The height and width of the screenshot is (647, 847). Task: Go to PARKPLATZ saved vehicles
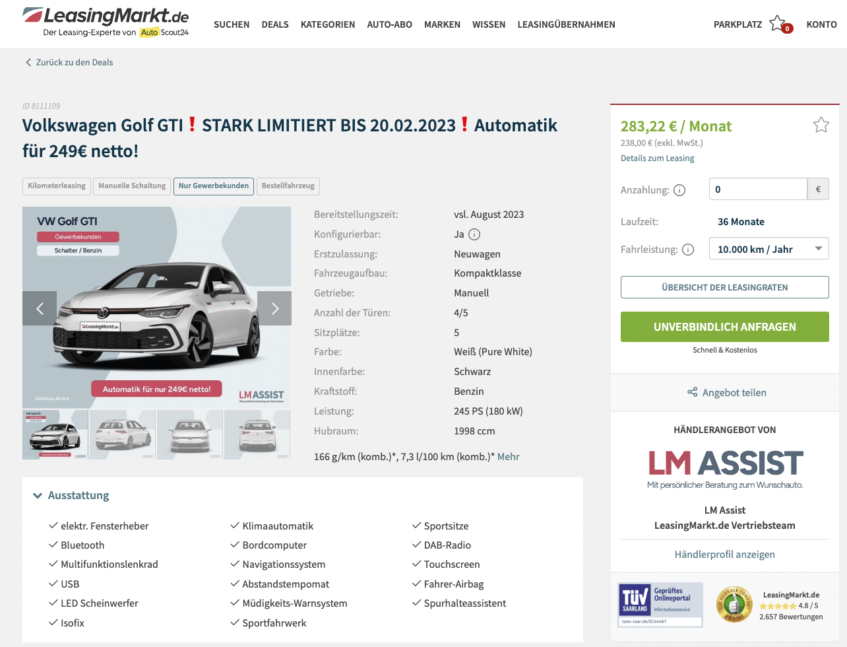click(x=737, y=24)
